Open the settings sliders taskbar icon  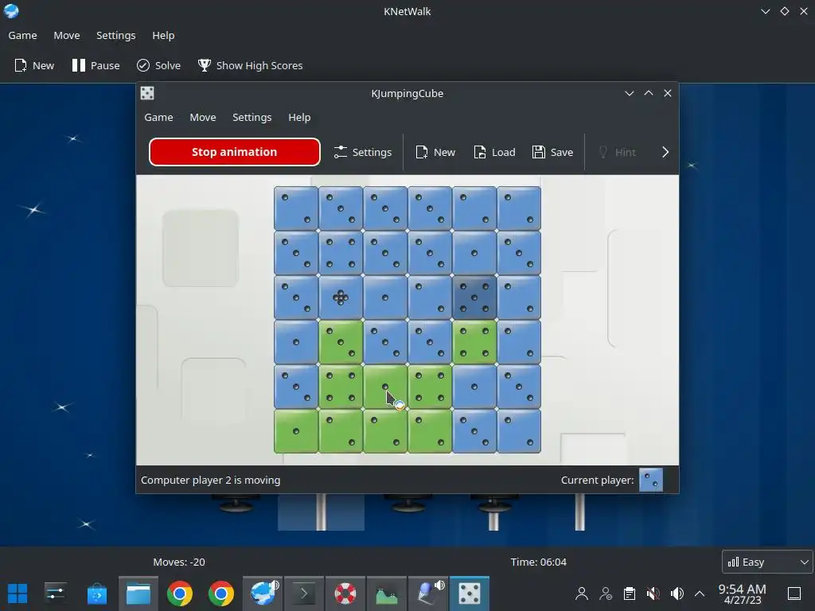coord(55,593)
